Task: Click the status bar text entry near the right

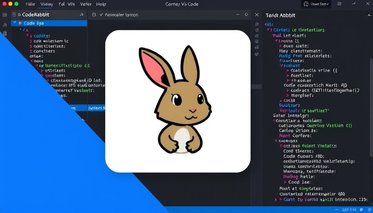Action: point(349,210)
